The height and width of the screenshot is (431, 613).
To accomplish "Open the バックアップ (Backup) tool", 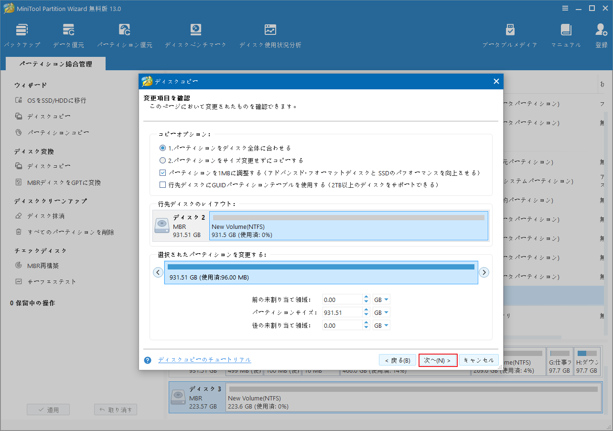I will [22, 33].
